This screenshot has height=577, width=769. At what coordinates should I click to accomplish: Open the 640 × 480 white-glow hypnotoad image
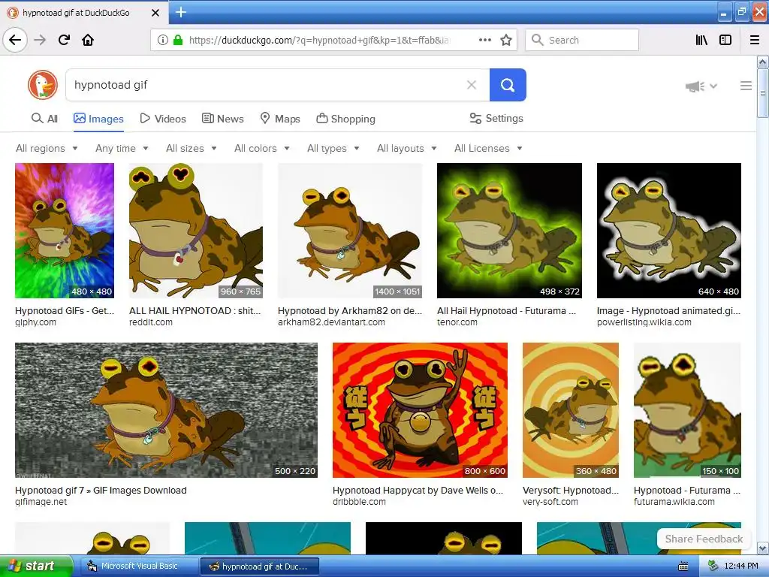pos(669,231)
